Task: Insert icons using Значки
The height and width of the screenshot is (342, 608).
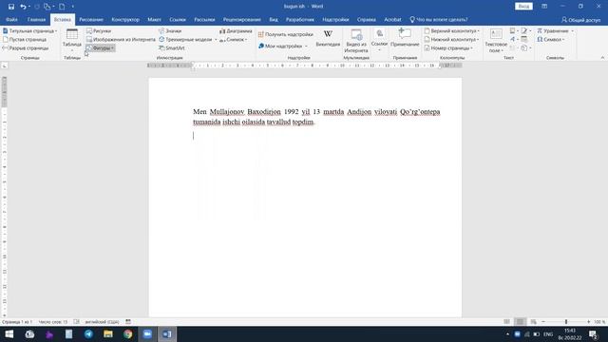Action: [x=170, y=30]
